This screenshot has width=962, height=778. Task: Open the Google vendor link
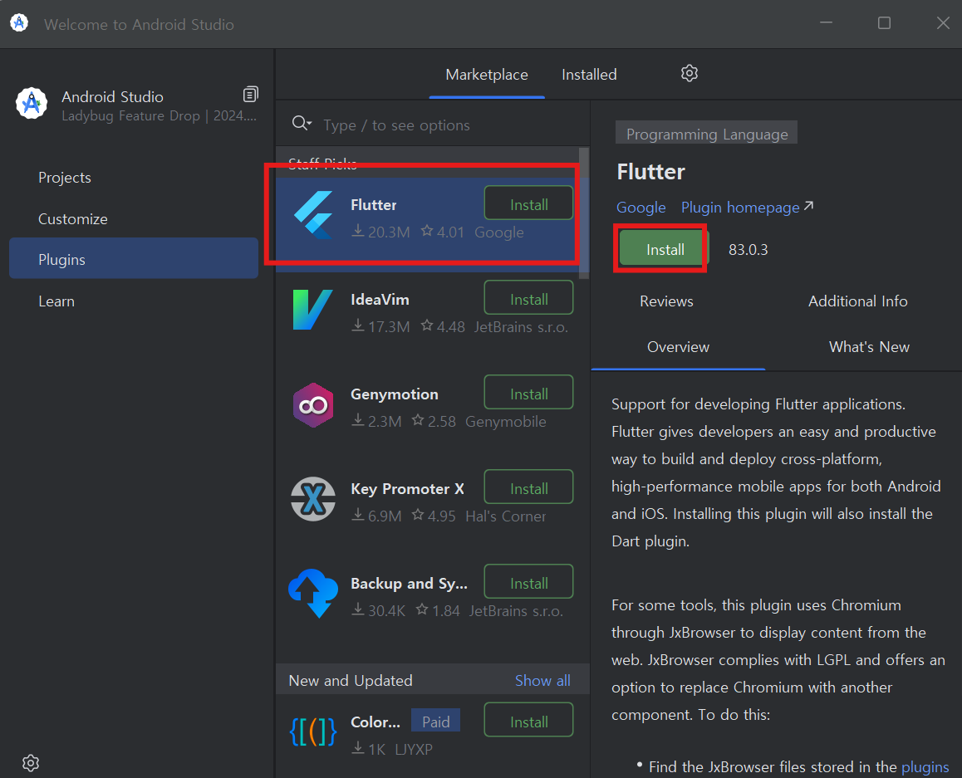pyautogui.click(x=641, y=208)
